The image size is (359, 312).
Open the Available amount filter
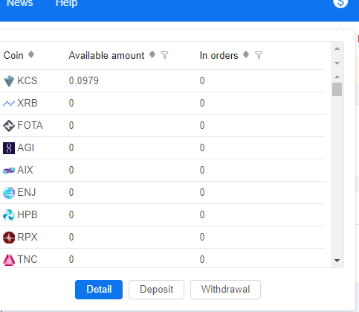[164, 55]
